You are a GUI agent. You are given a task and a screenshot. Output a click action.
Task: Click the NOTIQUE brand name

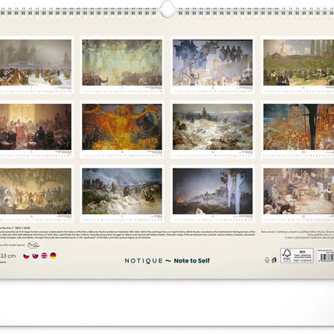point(144,261)
